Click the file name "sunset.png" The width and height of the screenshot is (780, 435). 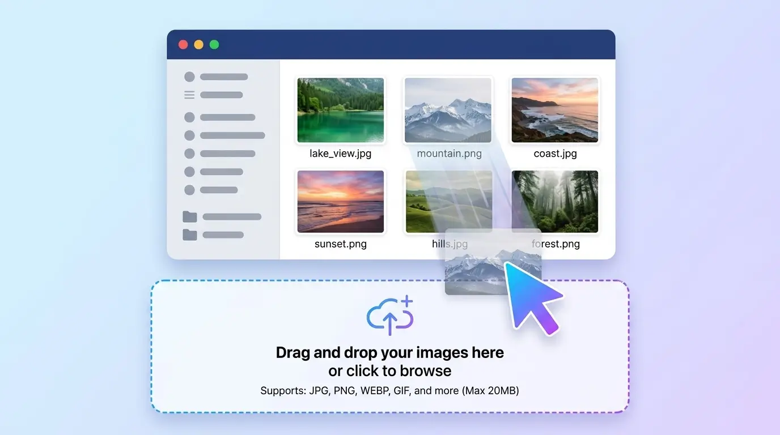341,244
